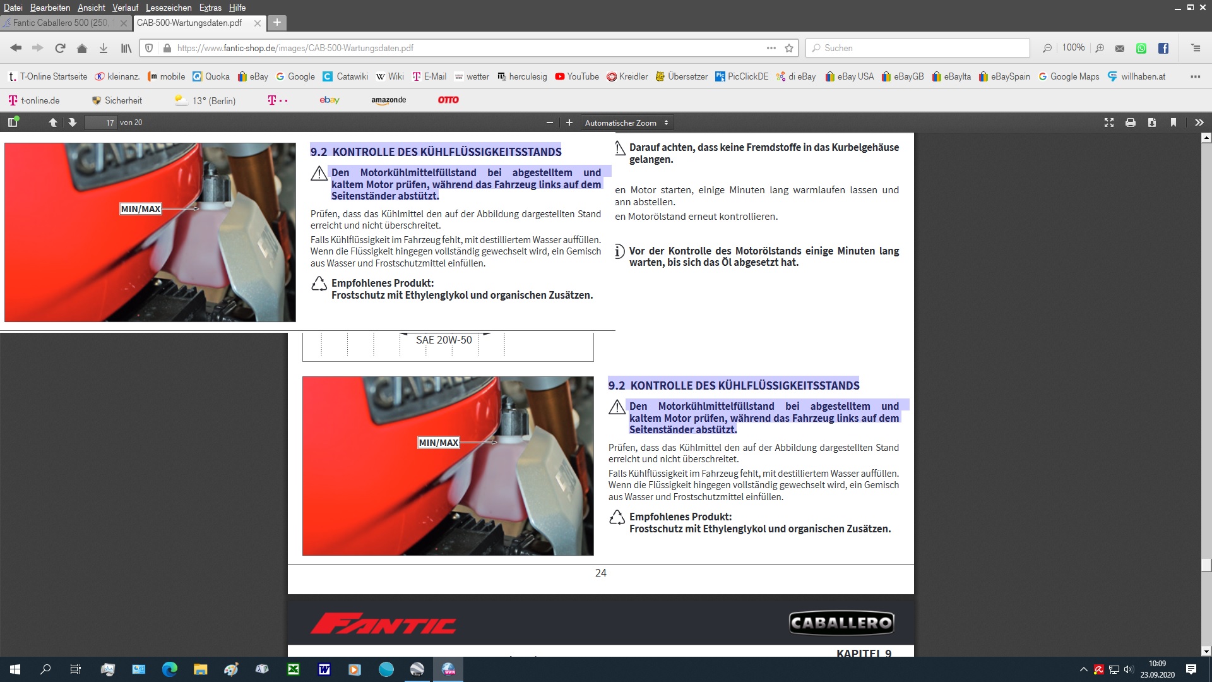
Task: Open the Lesezeichen menu
Action: [x=169, y=8]
